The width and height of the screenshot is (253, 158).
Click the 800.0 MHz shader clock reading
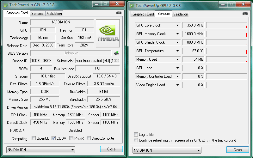194,42
